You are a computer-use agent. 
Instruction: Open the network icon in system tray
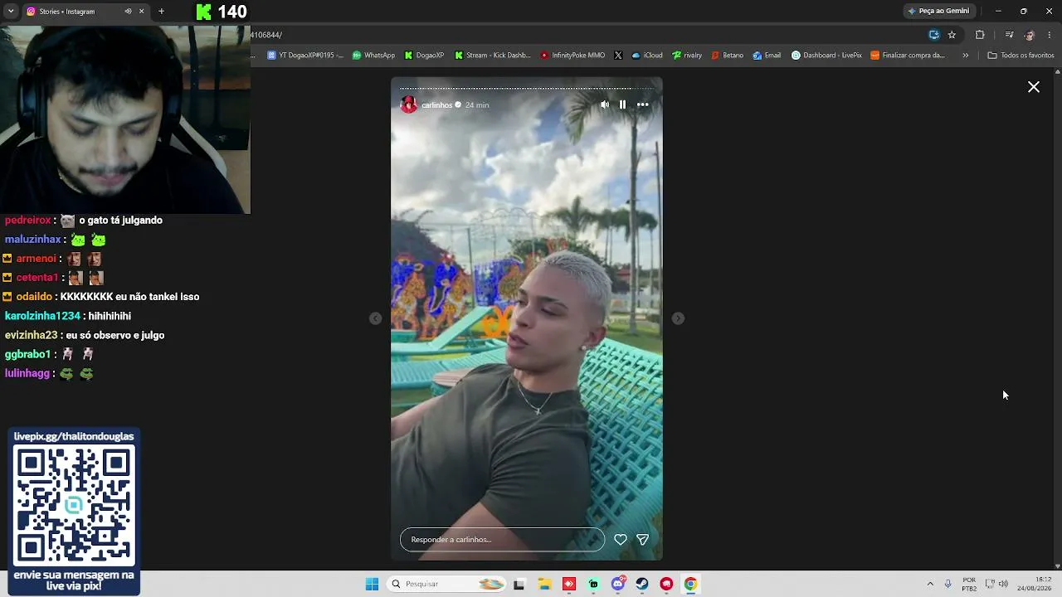click(x=990, y=584)
